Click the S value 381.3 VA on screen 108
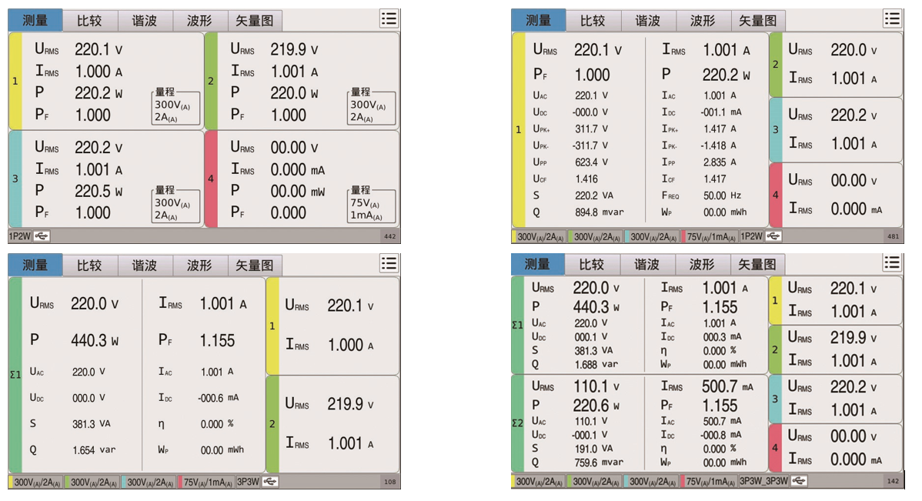The width and height of the screenshot is (922, 501). (x=92, y=424)
